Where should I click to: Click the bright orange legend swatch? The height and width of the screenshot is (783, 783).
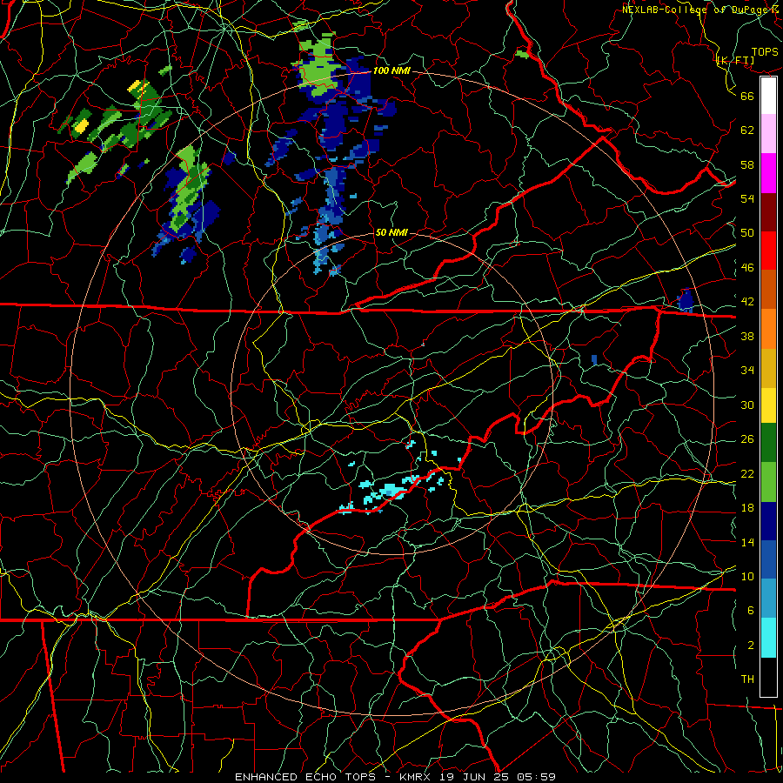click(768, 329)
